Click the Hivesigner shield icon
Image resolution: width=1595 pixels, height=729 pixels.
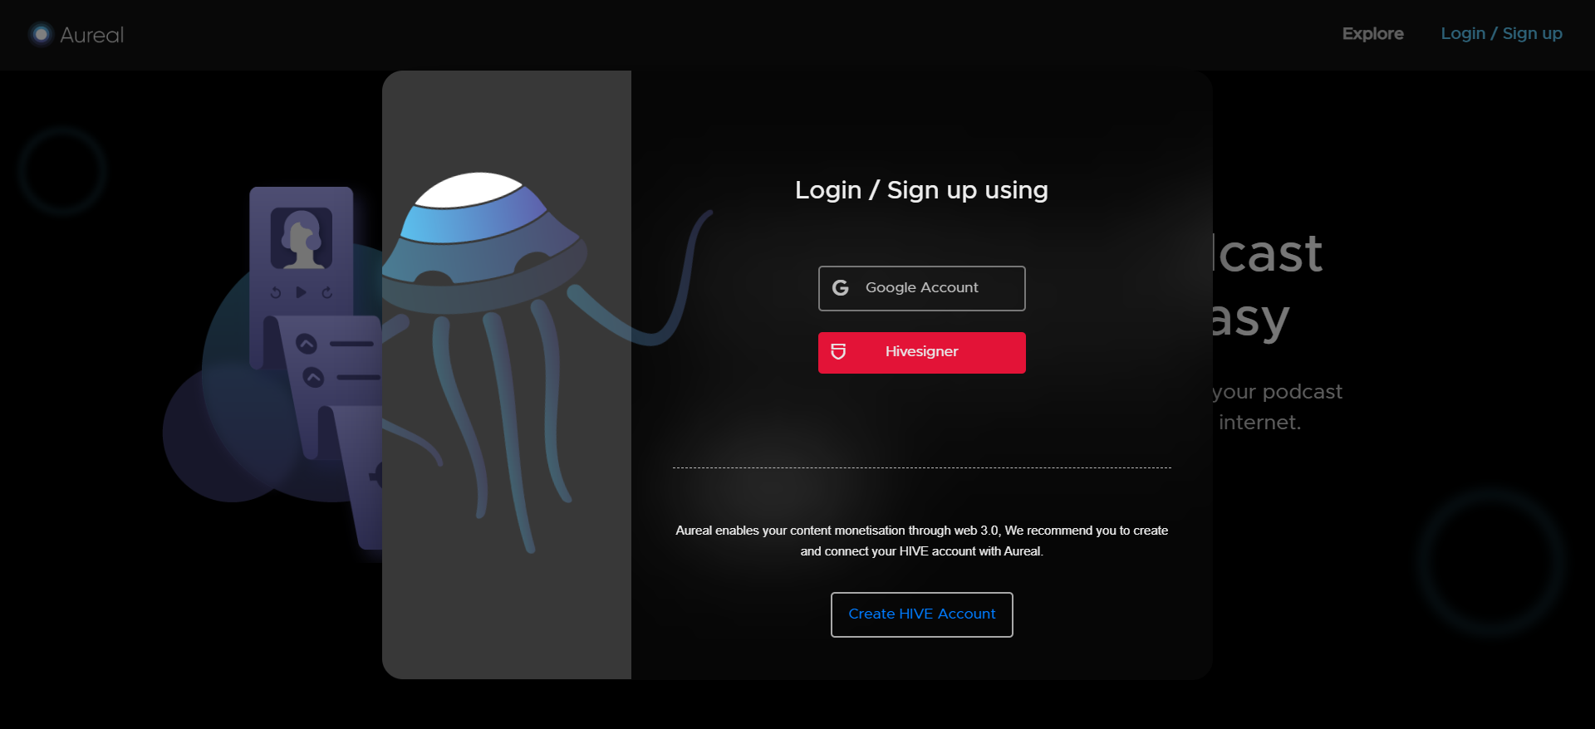838,351
